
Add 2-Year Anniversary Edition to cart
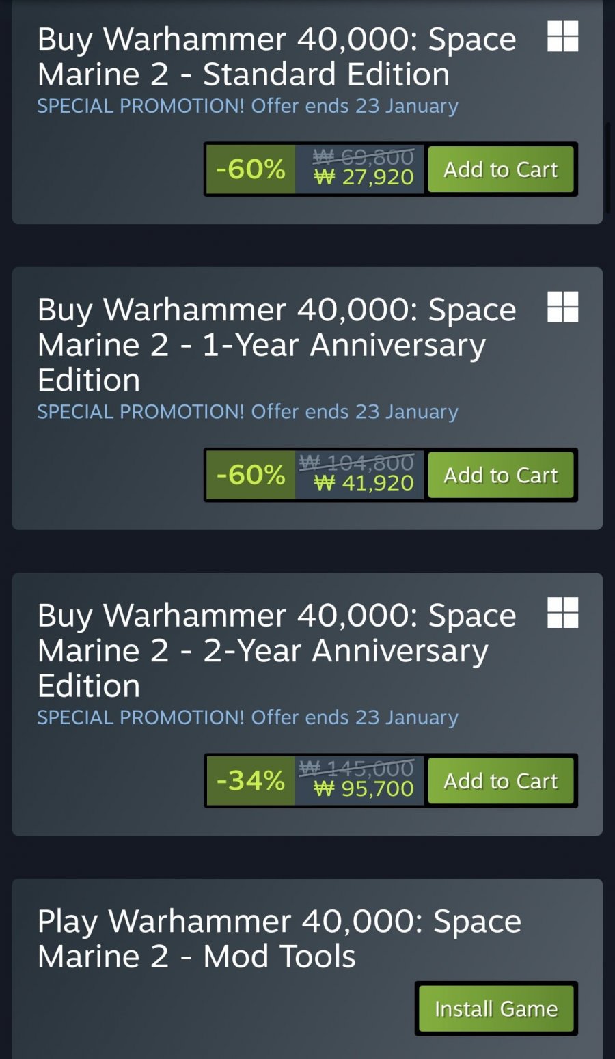click(x=501, y=781)
